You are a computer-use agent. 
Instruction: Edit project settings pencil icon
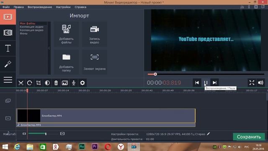[209, 134]
